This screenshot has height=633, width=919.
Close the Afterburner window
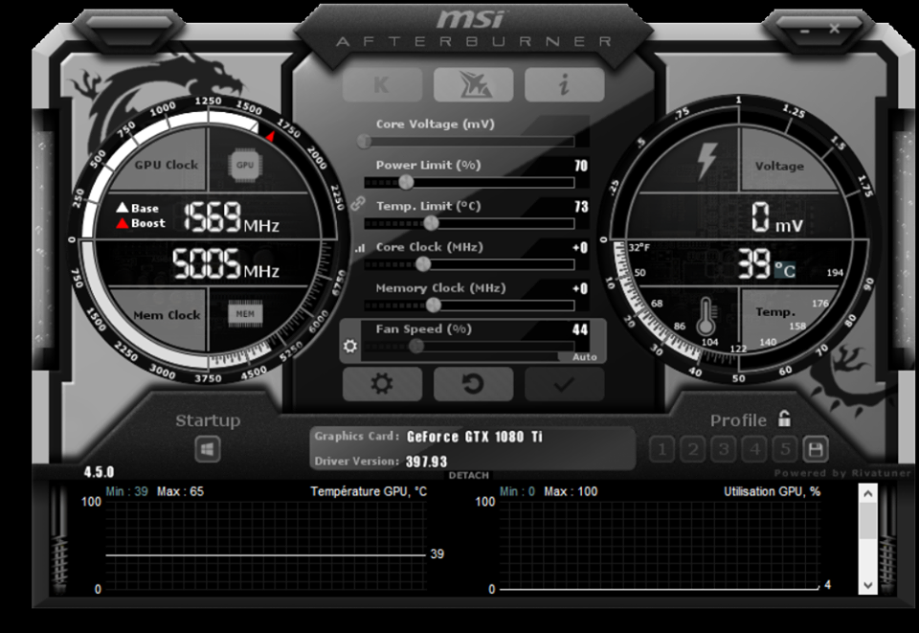(835, 29)
